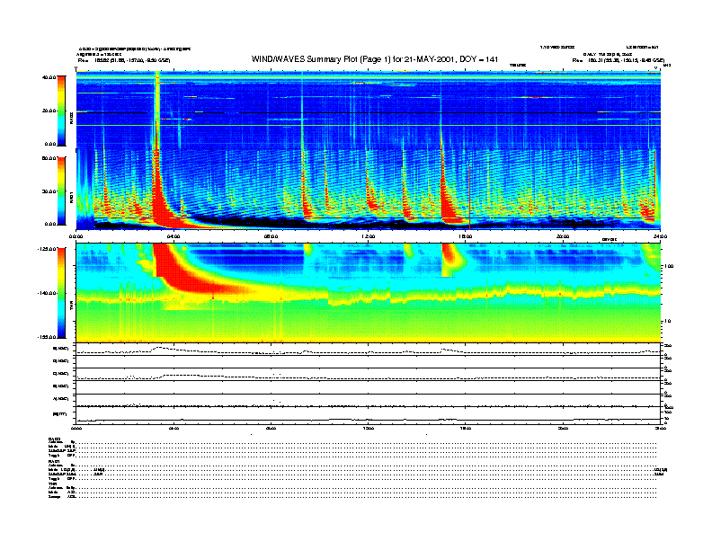Click the 100 tick on TNR right axis
Screen dimensions: 712x550
(x=669, y=267)
